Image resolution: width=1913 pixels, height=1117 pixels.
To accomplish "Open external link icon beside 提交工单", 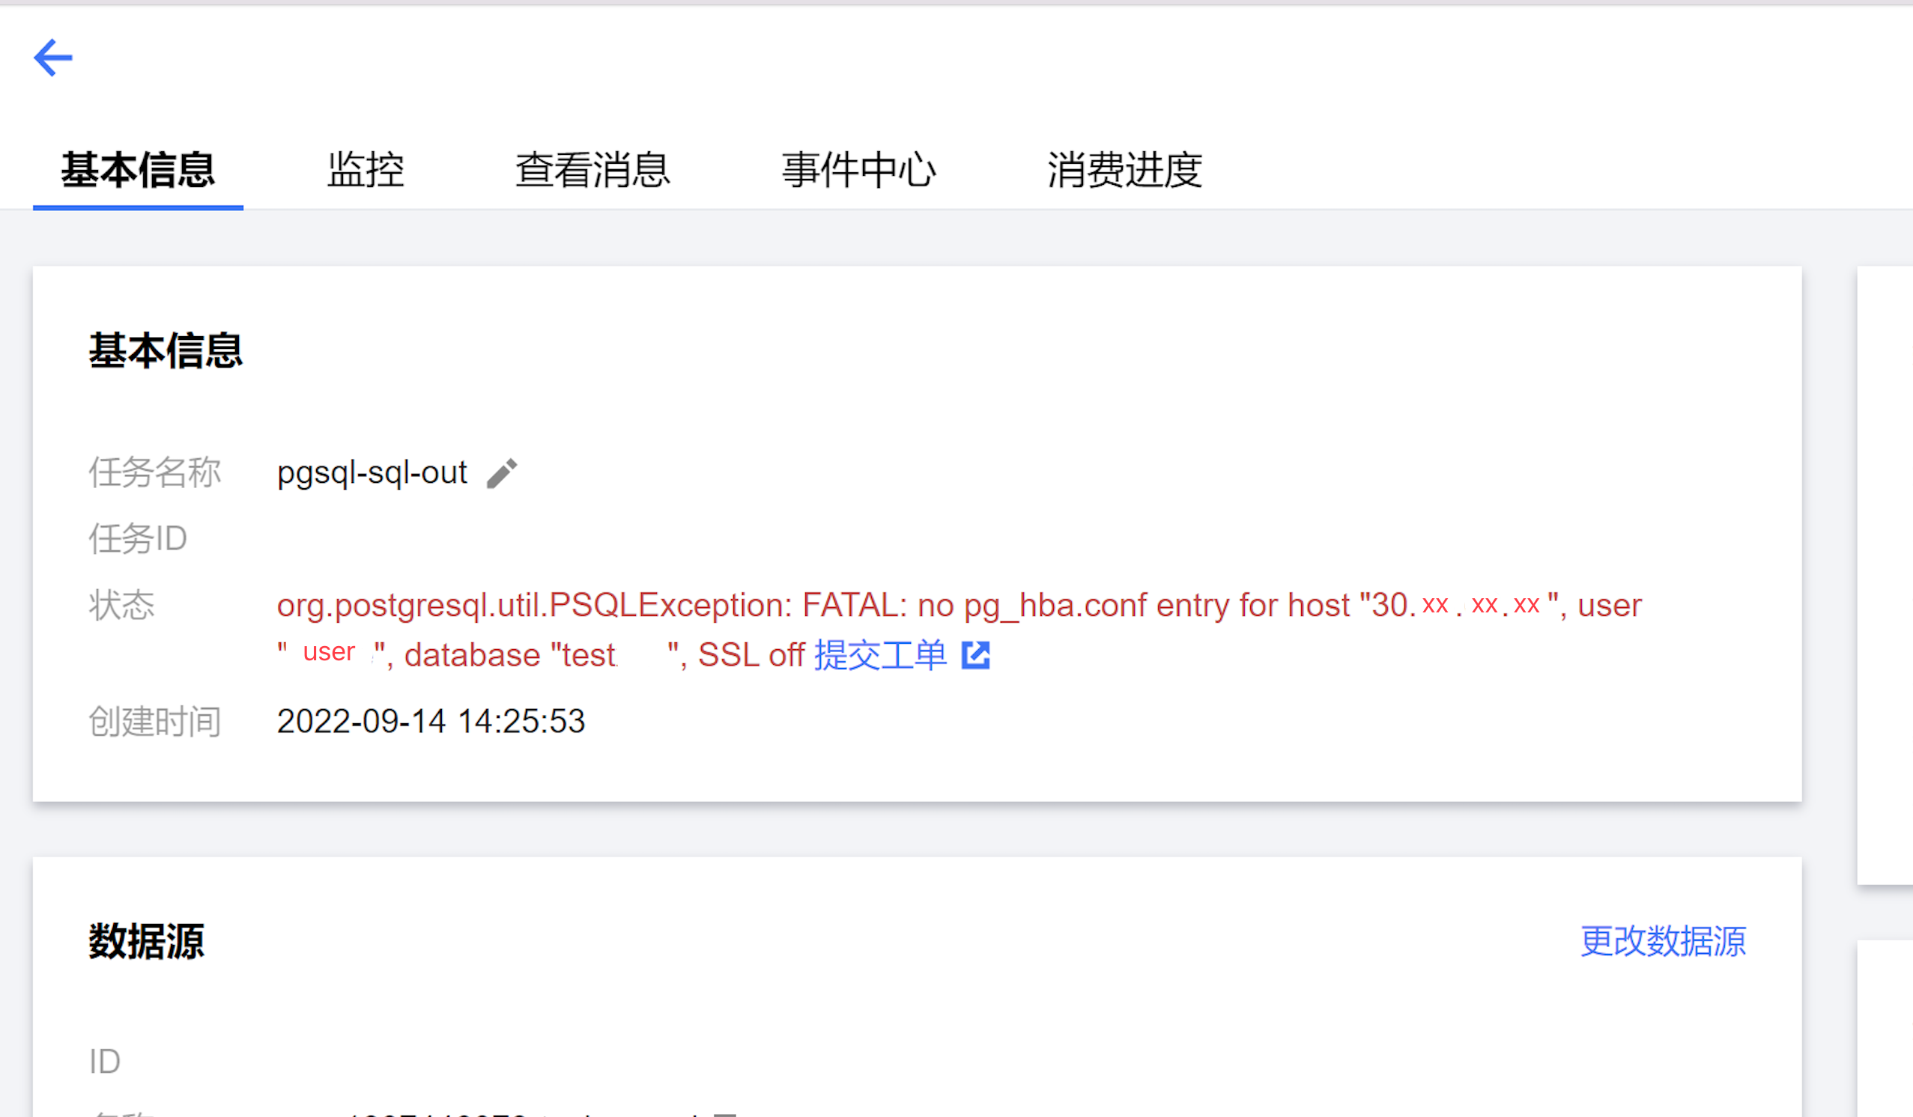I will point(975,655).
